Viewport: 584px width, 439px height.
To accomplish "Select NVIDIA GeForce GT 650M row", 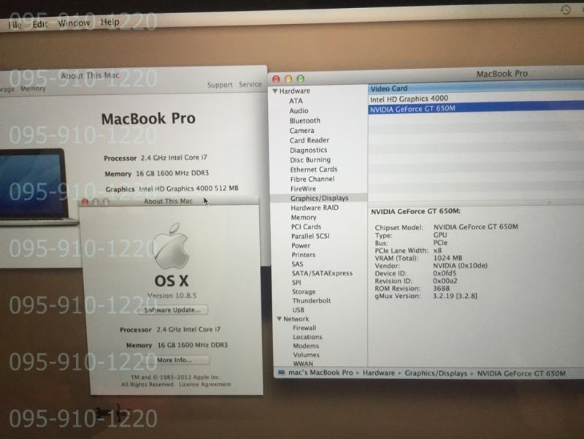I will pyautogui.click(x=476, y=108).
